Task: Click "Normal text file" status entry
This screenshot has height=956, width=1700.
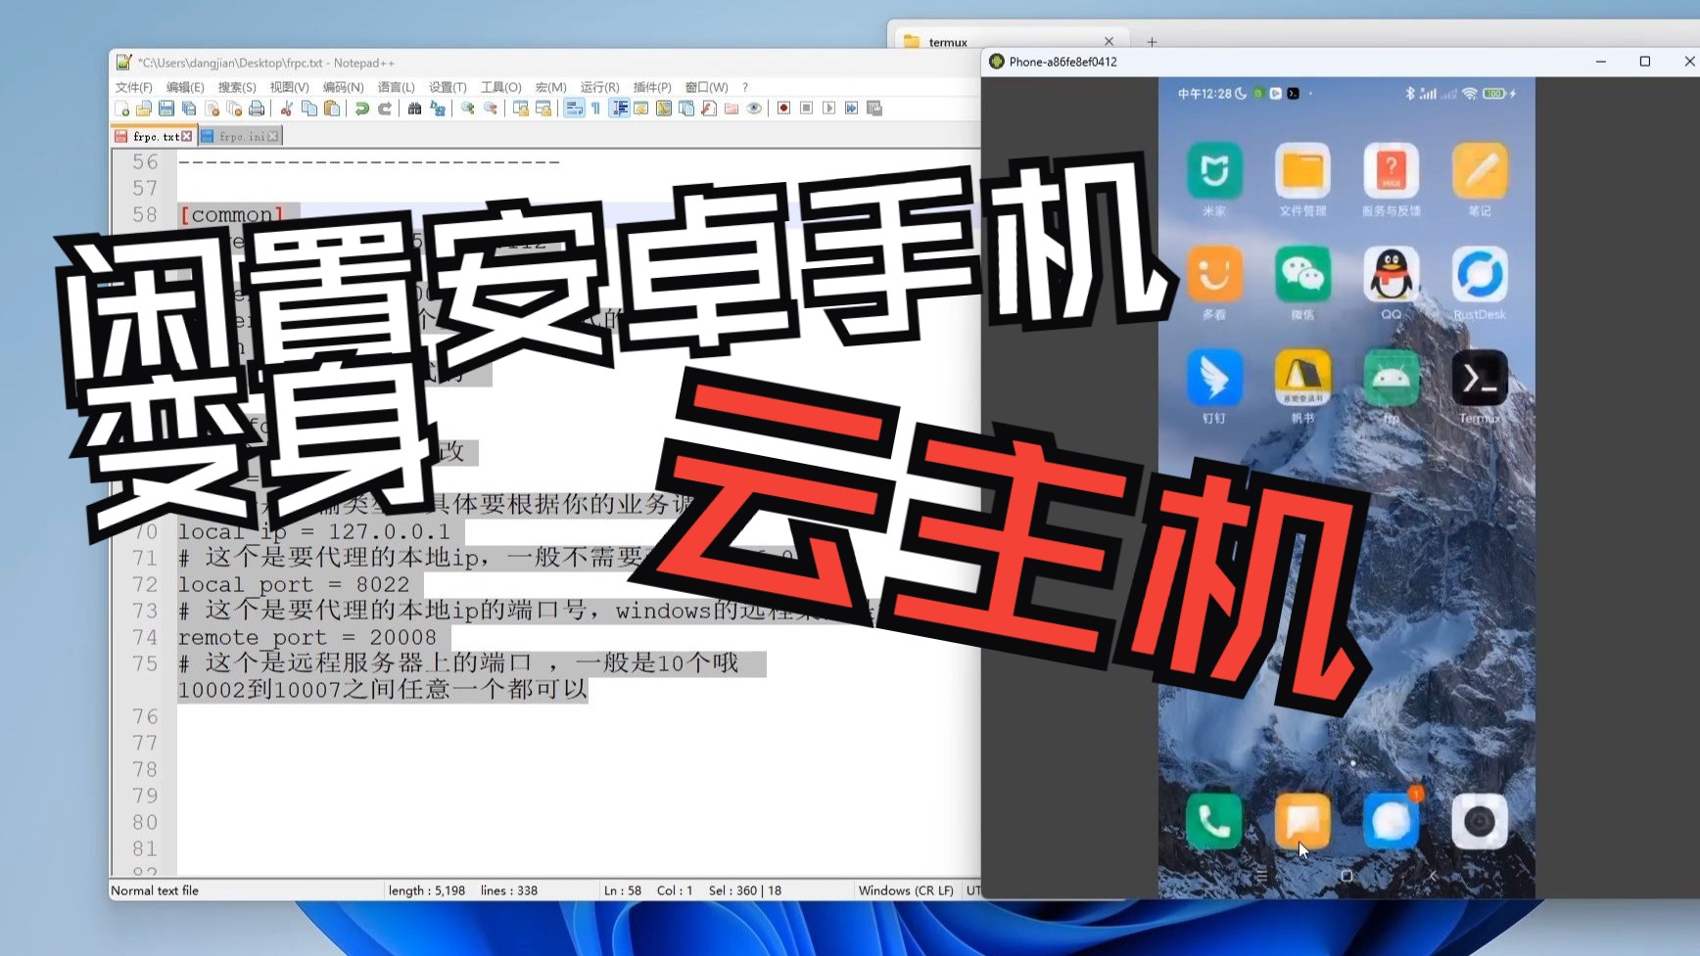Action: pos(155,890)
